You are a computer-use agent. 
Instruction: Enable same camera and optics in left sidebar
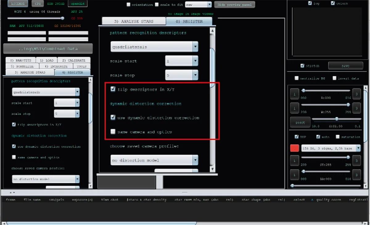point(14,157)
